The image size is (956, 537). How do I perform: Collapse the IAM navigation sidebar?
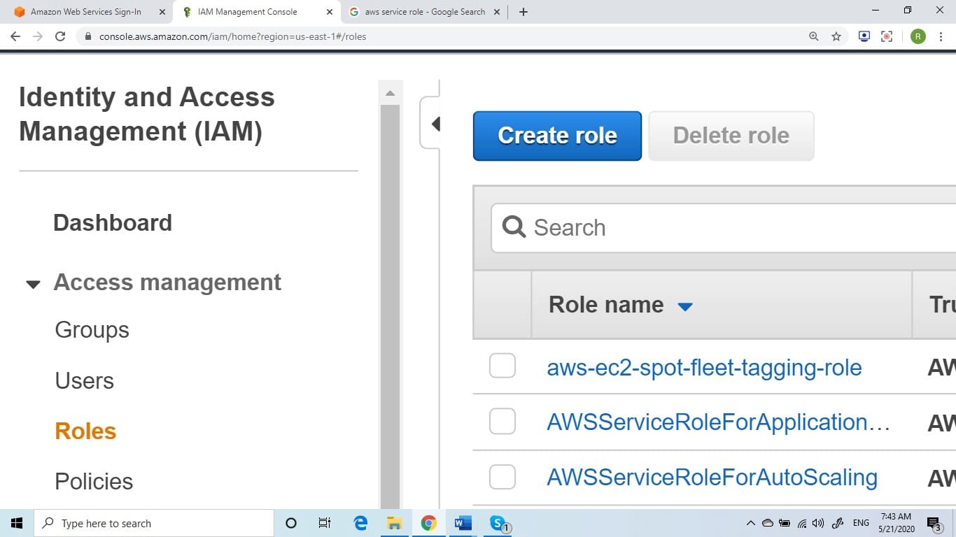[x=436, y=123]
